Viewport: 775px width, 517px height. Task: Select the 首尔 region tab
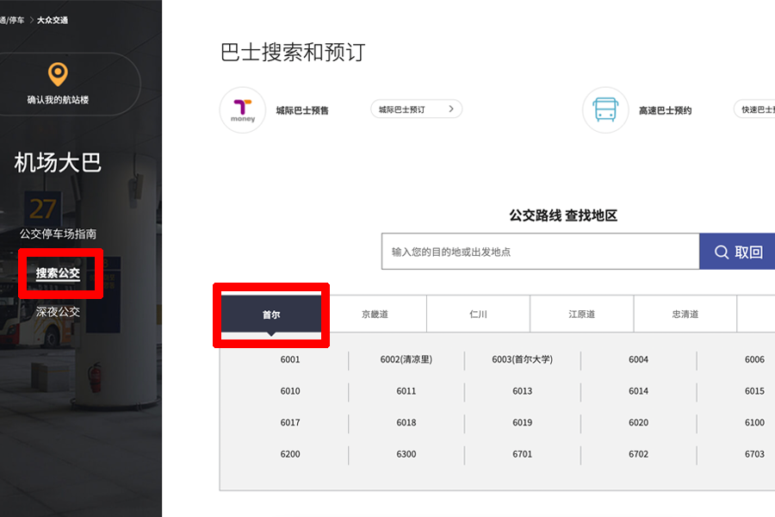tap(271, 315)
